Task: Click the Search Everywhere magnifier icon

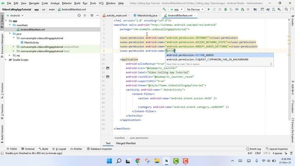Action: tap(286, 9)
